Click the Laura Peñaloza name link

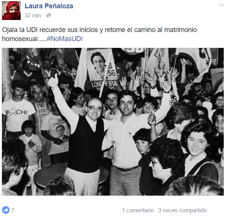(49, 6)
